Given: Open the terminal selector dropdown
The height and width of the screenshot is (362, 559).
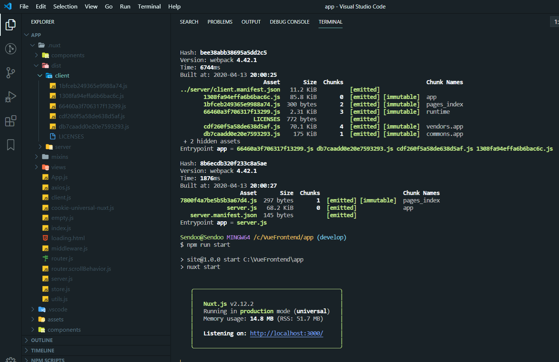Looking at the screenshot, I should point(555,22).
